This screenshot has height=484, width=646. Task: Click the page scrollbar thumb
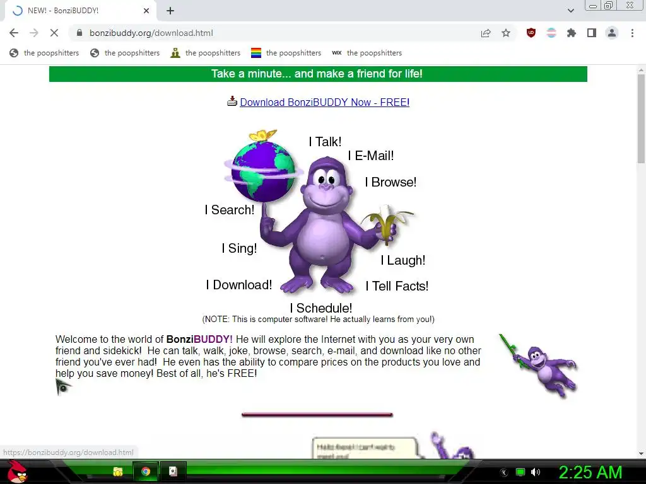pos(641,119)
